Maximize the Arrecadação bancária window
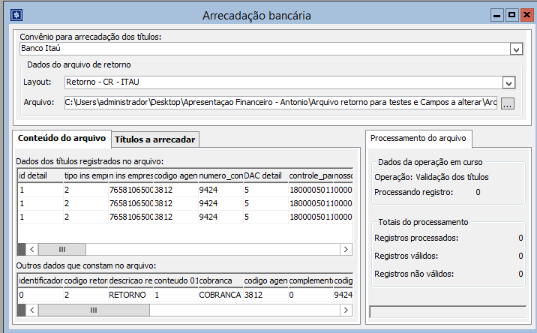 [511, 15]
